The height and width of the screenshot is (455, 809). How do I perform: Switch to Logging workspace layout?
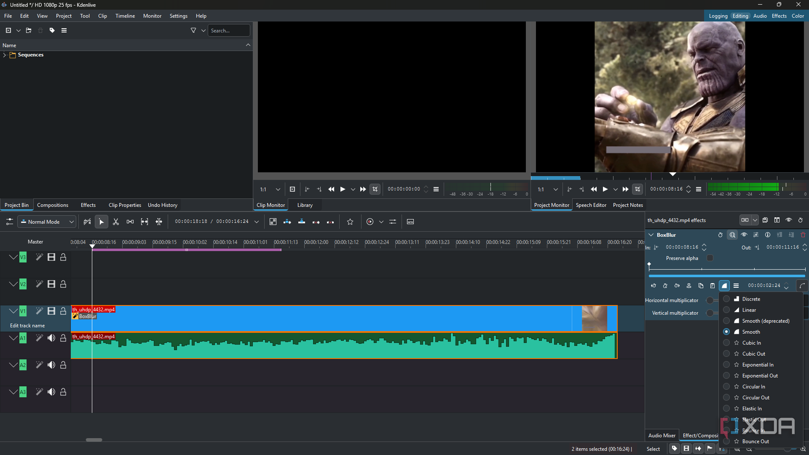[x=718, y=16]
